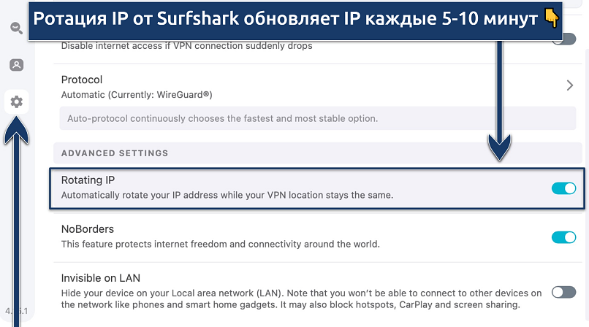This screenshot has width=589, height=327.
Task: Click the Settings gear icon in sidebar
Action: 16,102
